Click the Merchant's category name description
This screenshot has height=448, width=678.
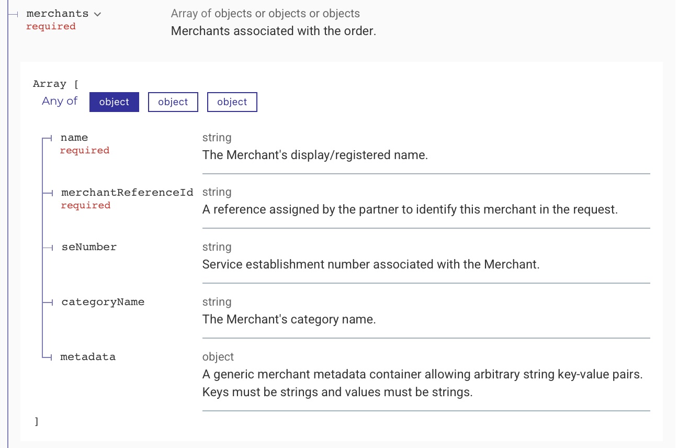[289, 319]
